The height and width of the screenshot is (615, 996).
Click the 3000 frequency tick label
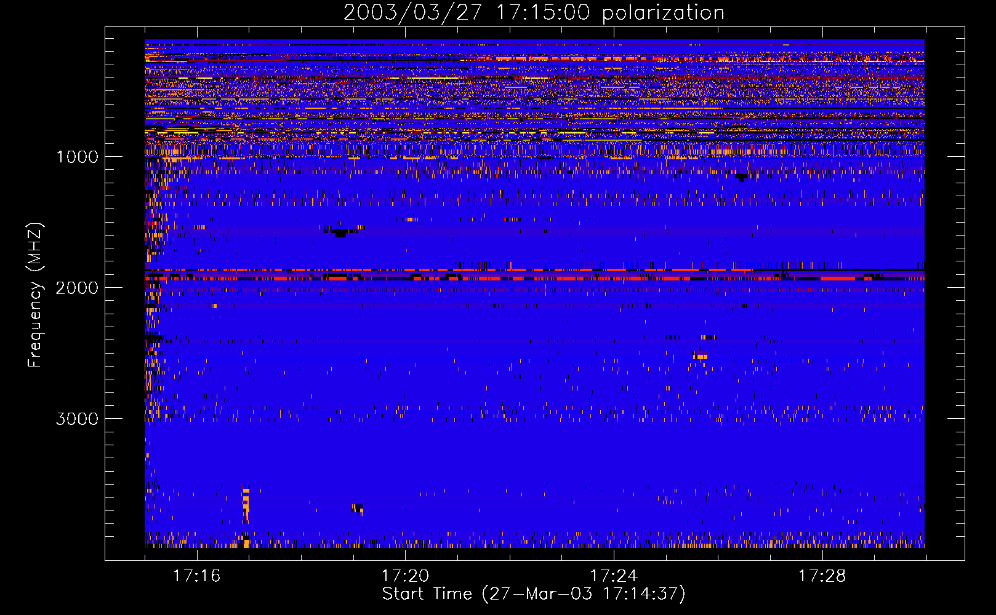(x=77, y=419)
